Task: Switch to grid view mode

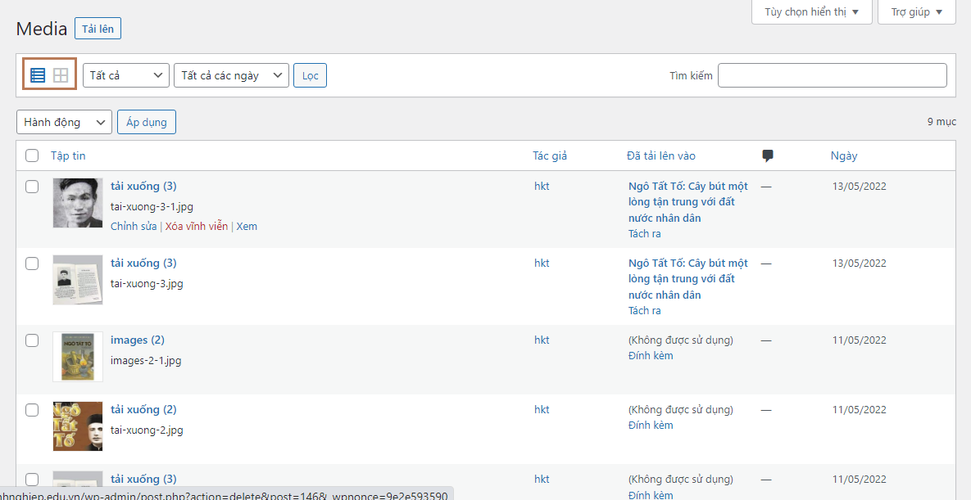Action: 61,75
